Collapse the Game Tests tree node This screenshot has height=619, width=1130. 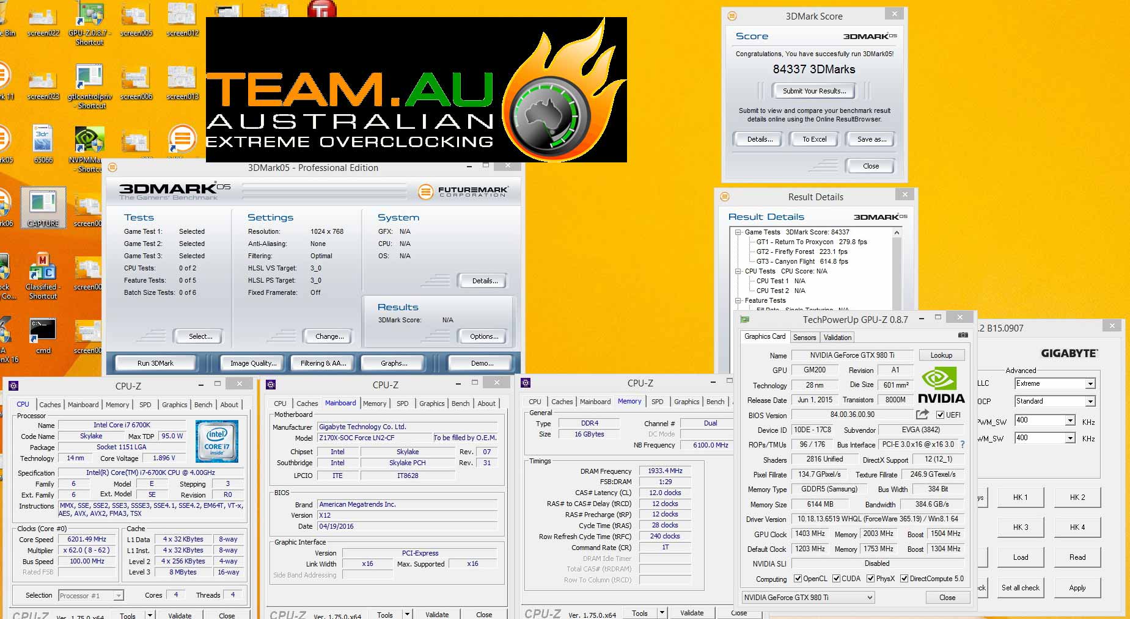[x=738, y=232]
